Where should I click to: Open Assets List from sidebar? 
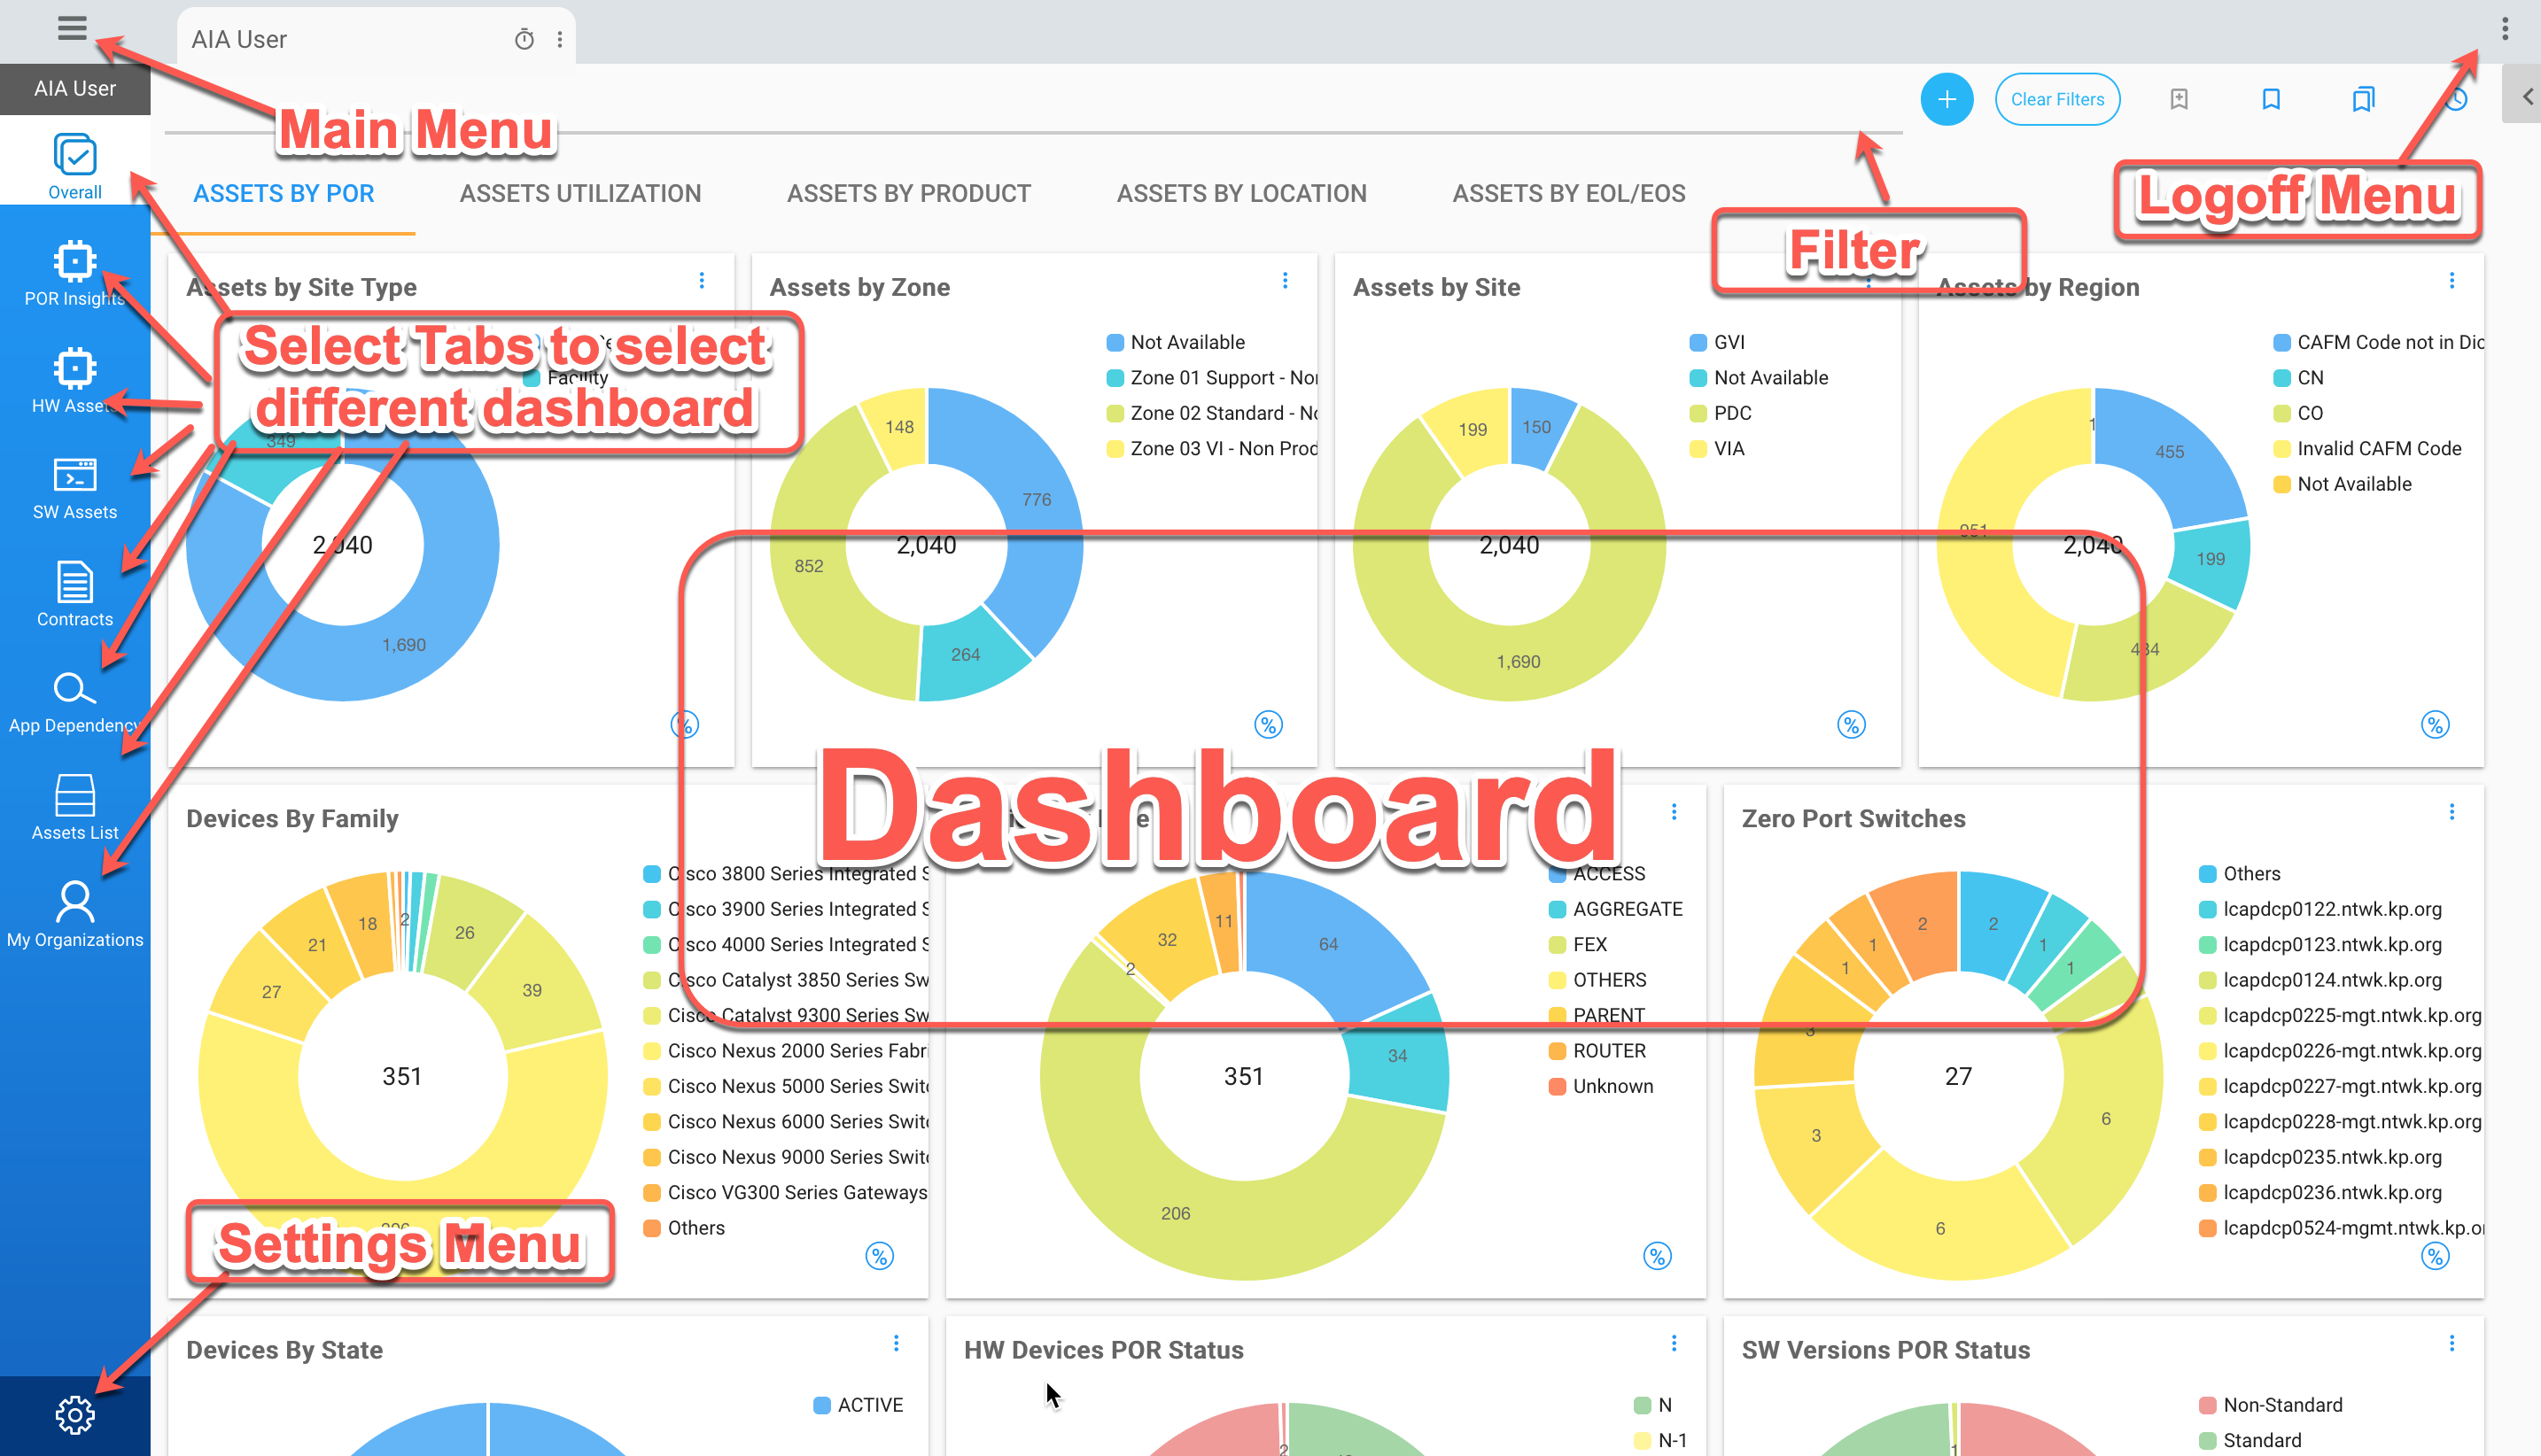pos(75,807)
